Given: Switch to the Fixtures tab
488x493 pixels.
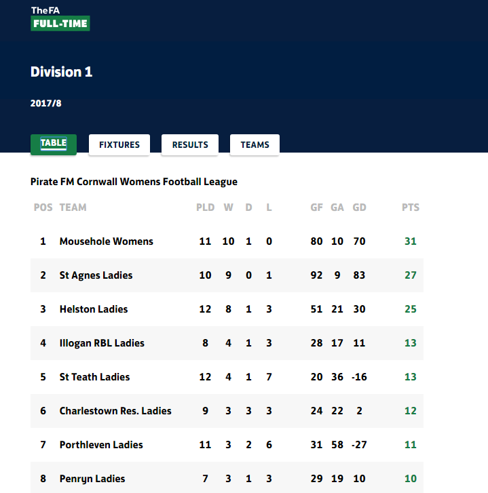Looking at the screenshot, I should coord(119,144).
